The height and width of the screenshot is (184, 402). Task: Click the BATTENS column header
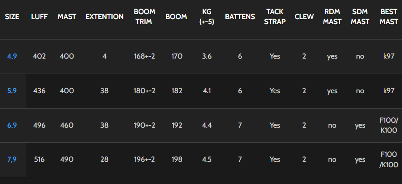pos(240,17)
